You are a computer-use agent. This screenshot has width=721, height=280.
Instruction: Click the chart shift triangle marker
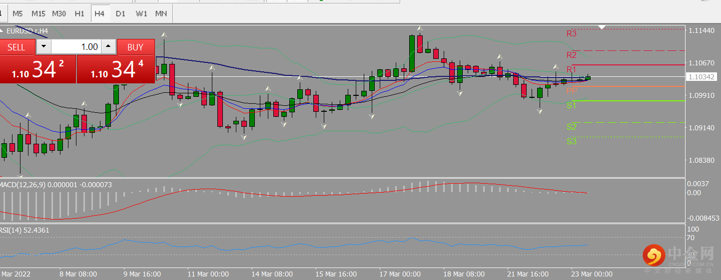pyautogui.click(x=603, y=26)
